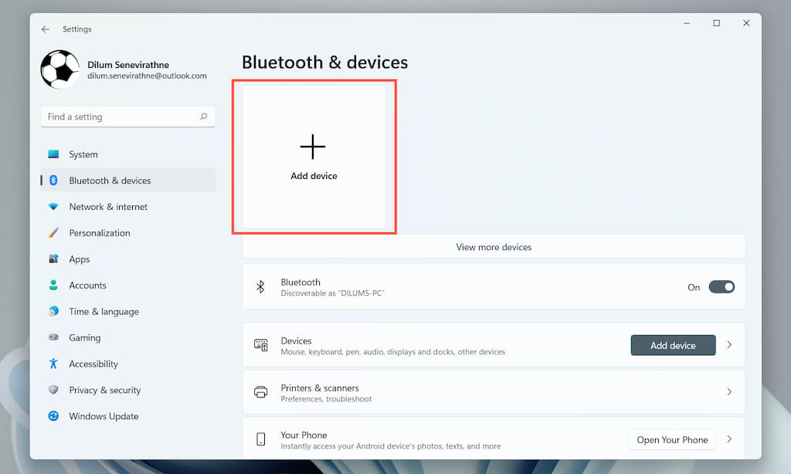Click the Network & internet wifi icon

[x=53, y=207]
